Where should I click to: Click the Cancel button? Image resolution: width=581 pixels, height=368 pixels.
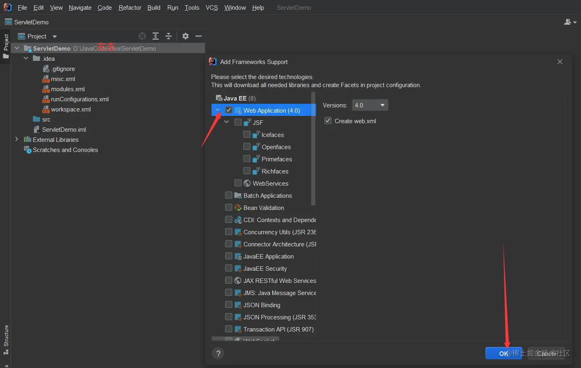coord(546,353)
